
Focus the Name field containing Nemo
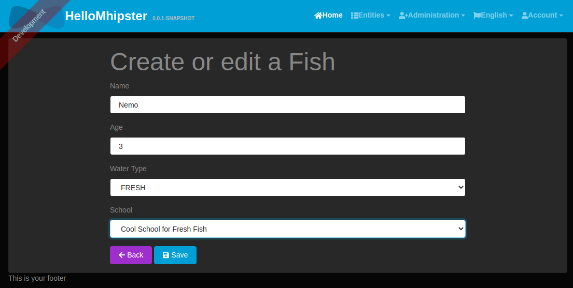pyautogui.click(x=288, y=104)
